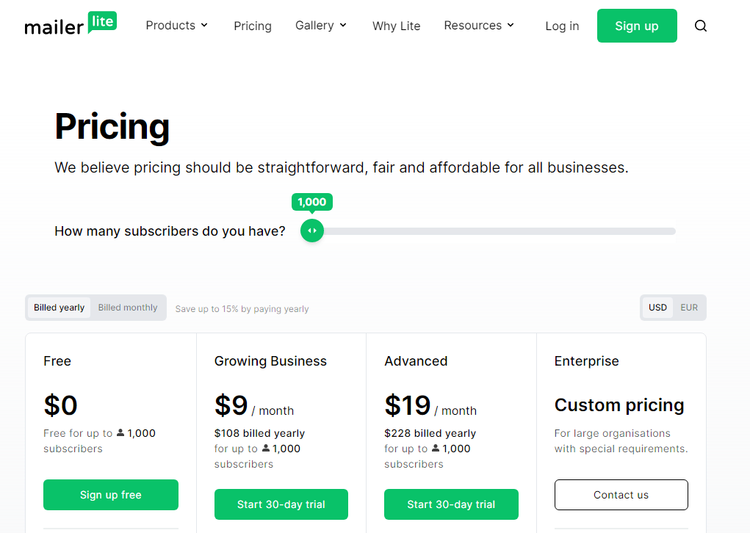Click the person icon in Advanced plan
The image size is (750, 533).
tap(436, 448)
